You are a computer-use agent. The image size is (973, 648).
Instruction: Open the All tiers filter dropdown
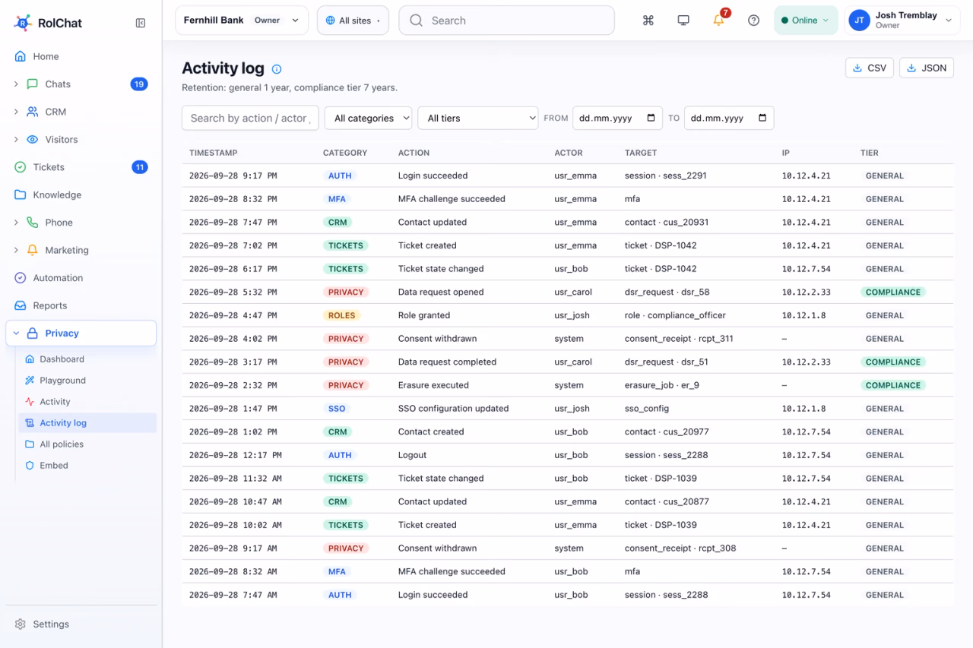(478, 118)
